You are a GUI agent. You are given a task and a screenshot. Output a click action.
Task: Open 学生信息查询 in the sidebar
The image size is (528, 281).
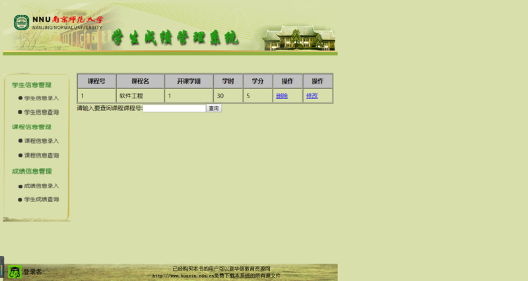[42, 112]
